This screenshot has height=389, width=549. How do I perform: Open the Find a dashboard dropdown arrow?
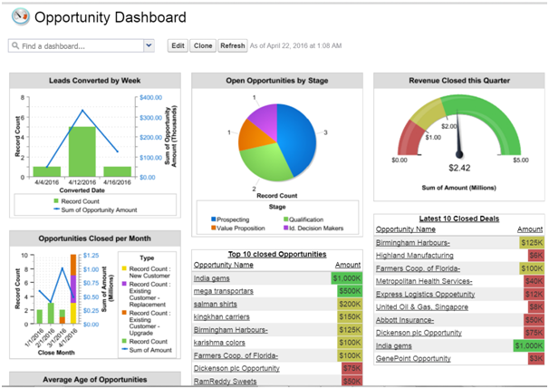149,45
